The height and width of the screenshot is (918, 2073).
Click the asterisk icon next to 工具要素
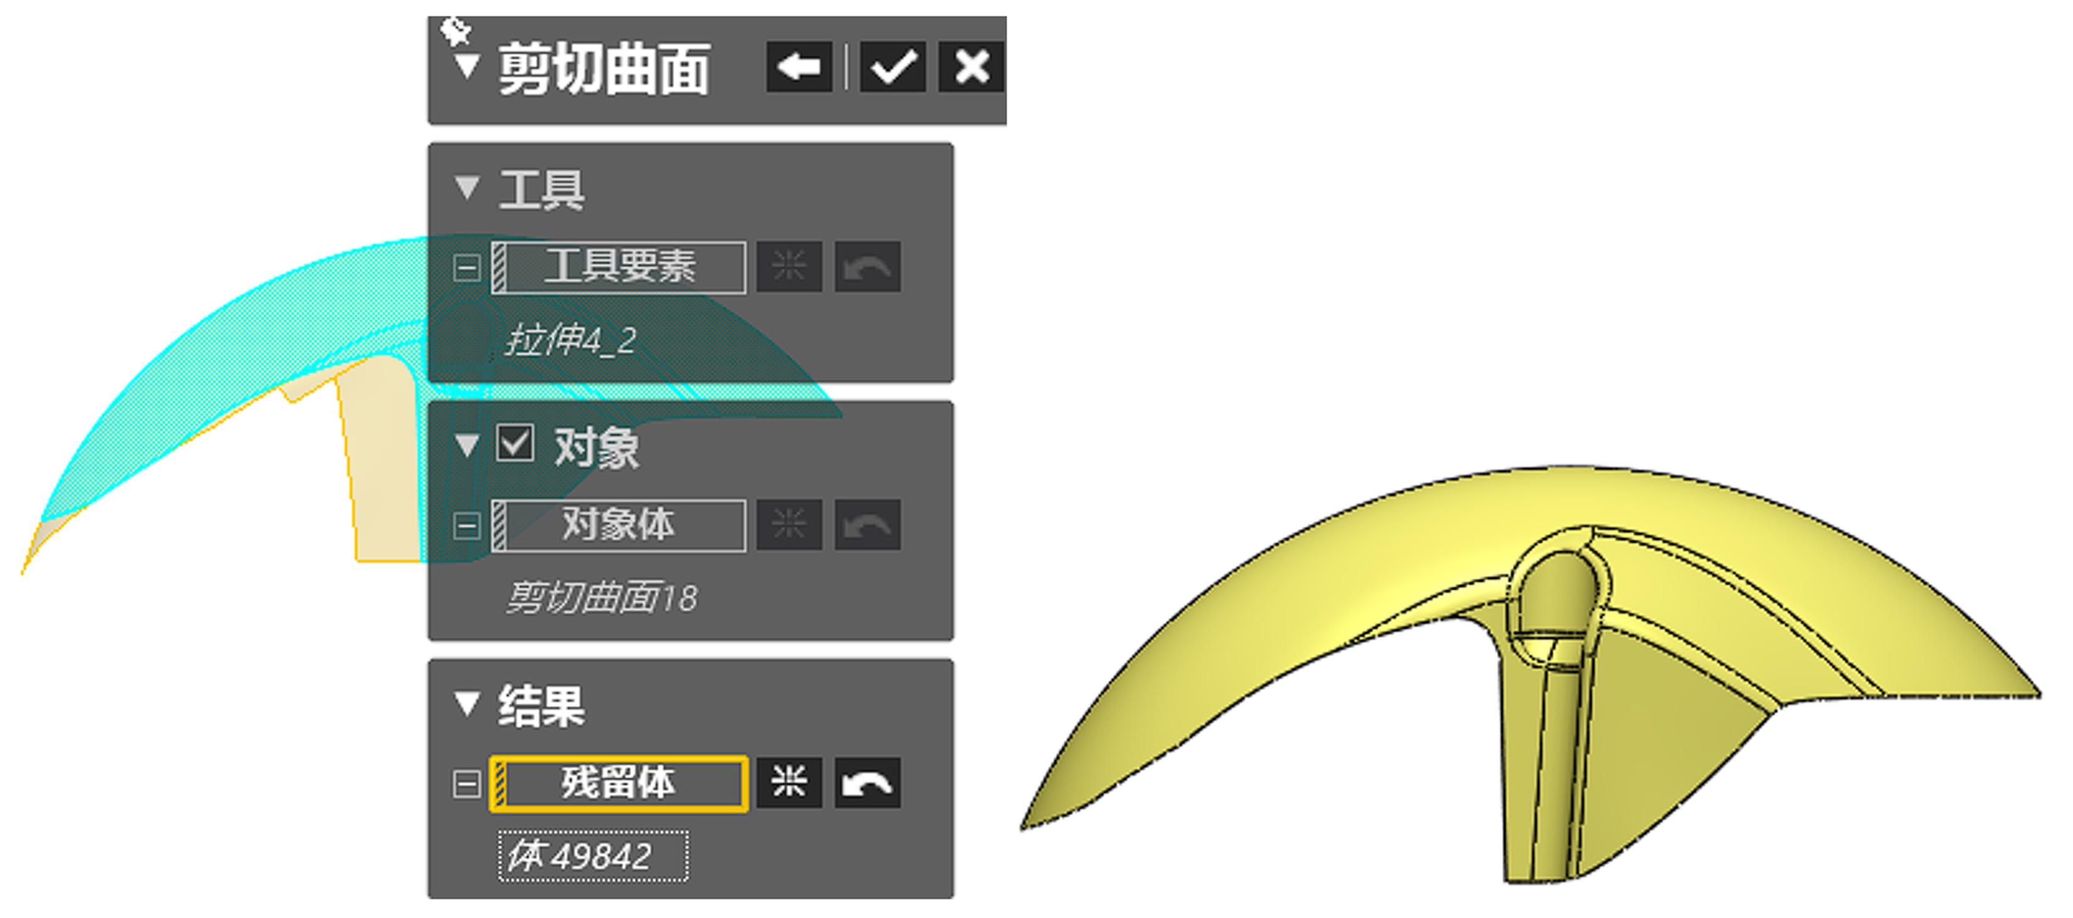point(789,267)
